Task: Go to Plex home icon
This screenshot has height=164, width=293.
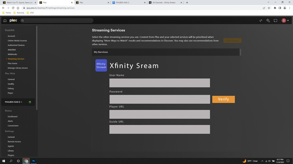Action: [5, 20]
